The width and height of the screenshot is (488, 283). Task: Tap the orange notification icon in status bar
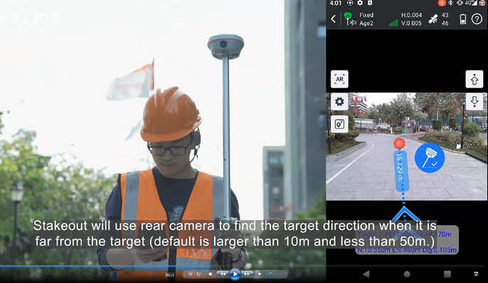[442, 3]
